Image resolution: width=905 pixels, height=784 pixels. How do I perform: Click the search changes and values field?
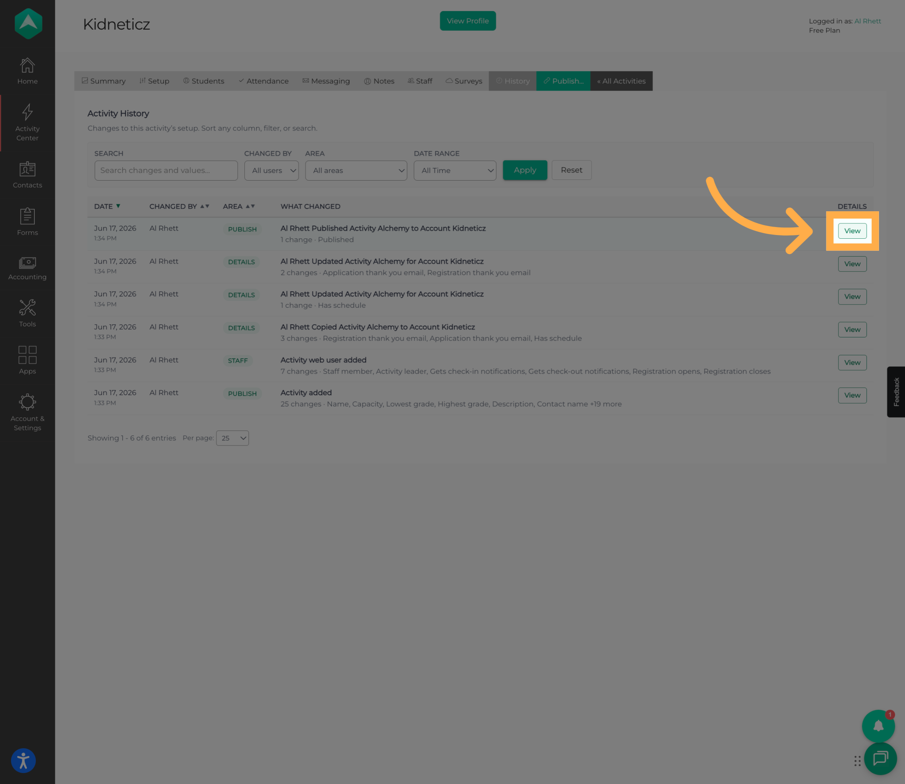166,170
